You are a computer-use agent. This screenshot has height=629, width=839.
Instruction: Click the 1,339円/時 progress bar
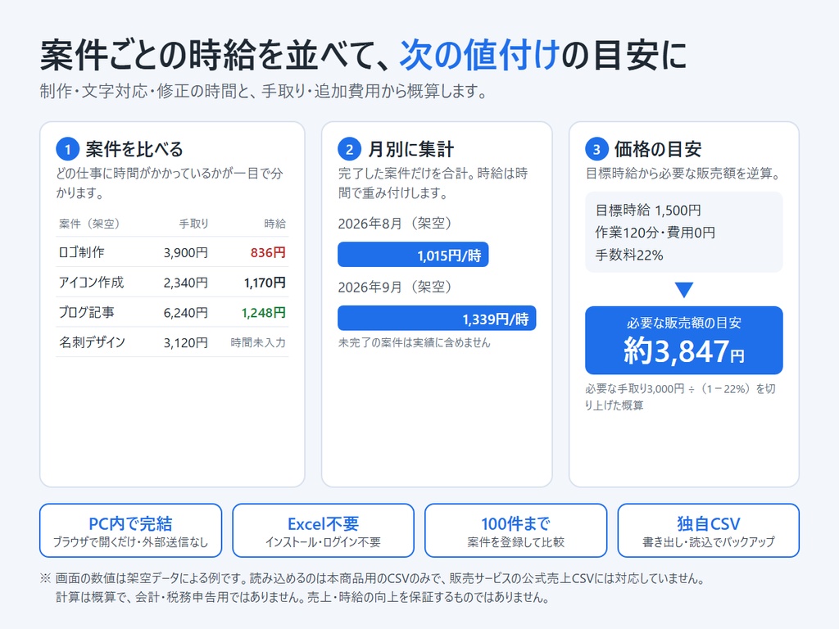click(437, 319)
